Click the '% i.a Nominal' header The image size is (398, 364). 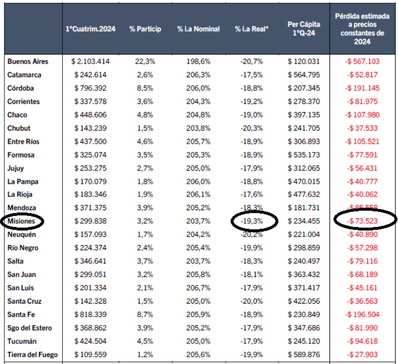(198, 29)
